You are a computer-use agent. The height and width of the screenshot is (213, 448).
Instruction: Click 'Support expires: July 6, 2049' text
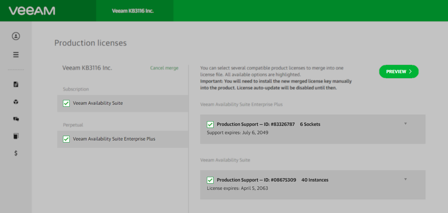click(237, 133)
